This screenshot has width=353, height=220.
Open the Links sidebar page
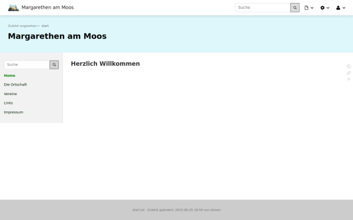pos(8,103)
